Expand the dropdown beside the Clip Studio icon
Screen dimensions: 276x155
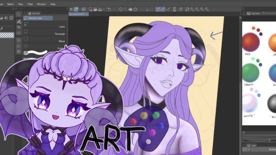pos(80,9)
